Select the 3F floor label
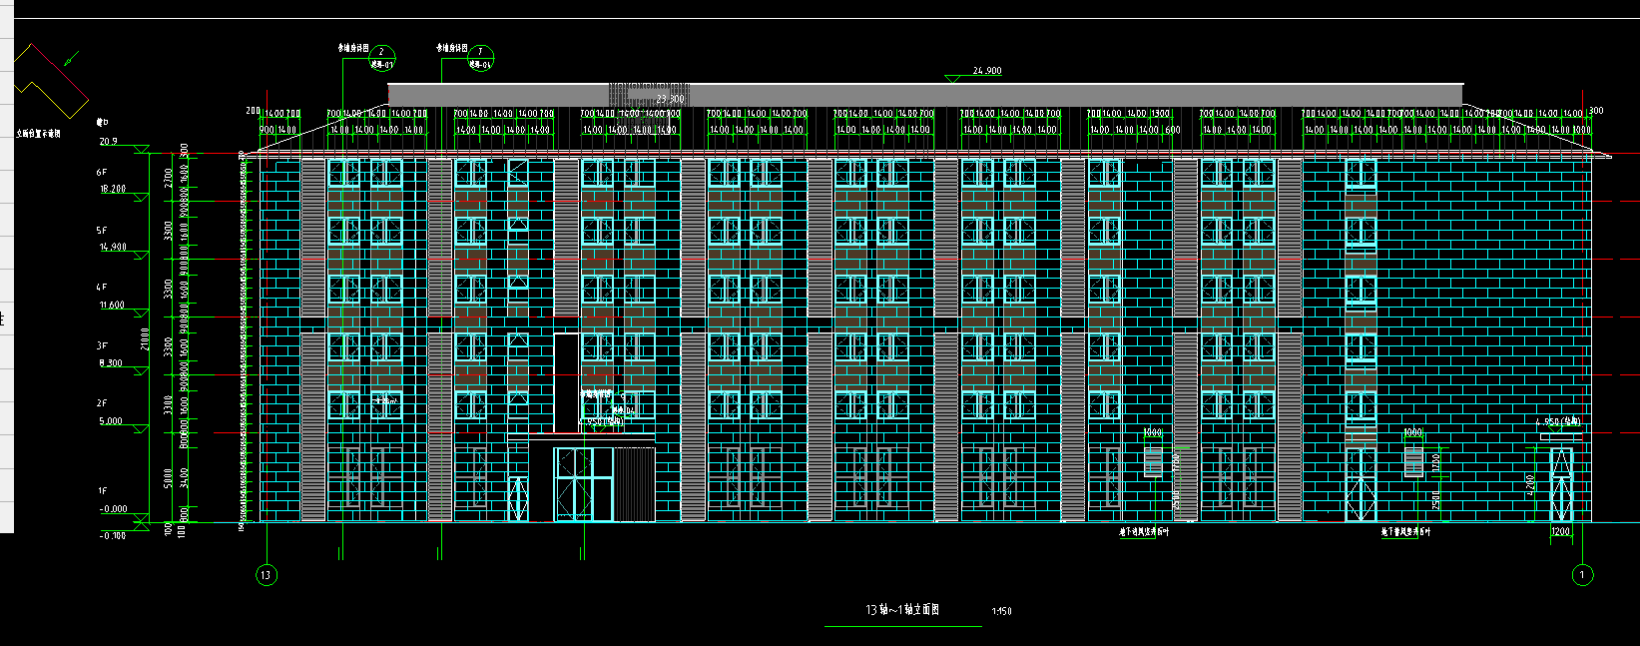This screenshot has width=1640, height=646. (102, 345)
